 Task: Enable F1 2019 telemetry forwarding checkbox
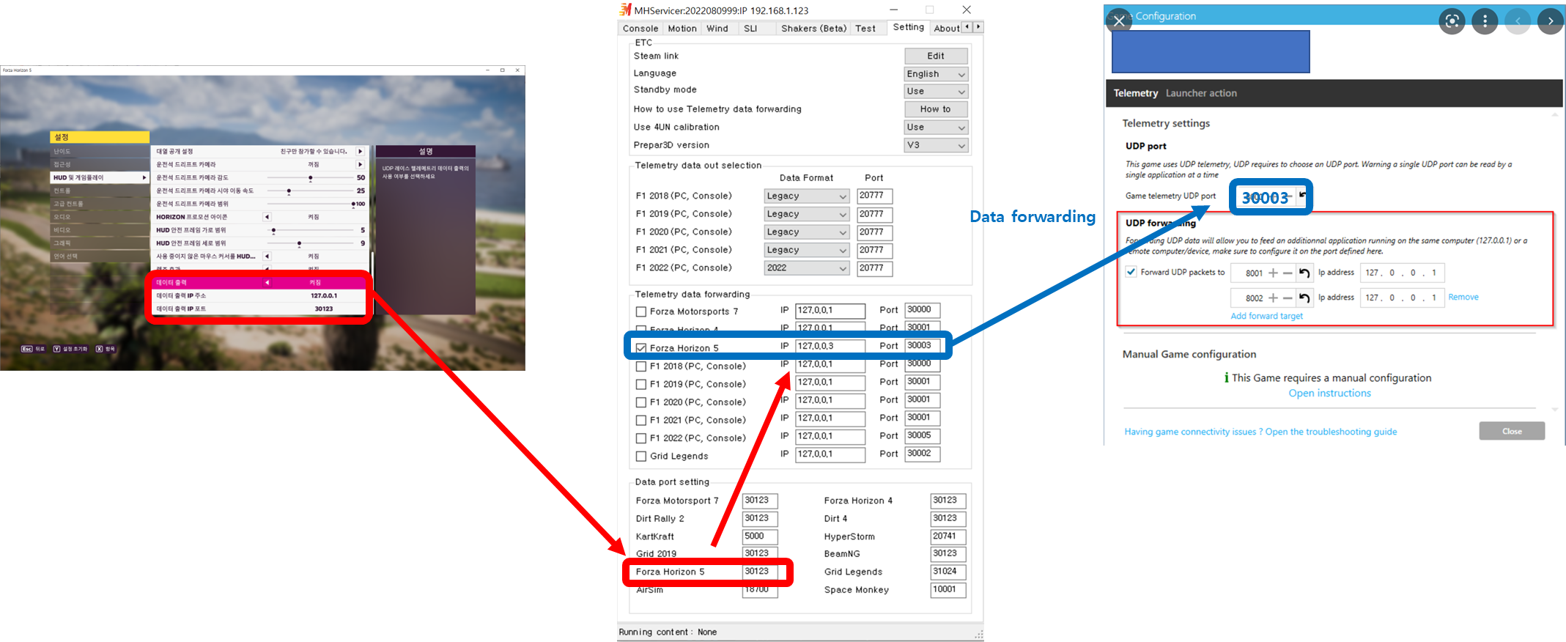[641, 385]
